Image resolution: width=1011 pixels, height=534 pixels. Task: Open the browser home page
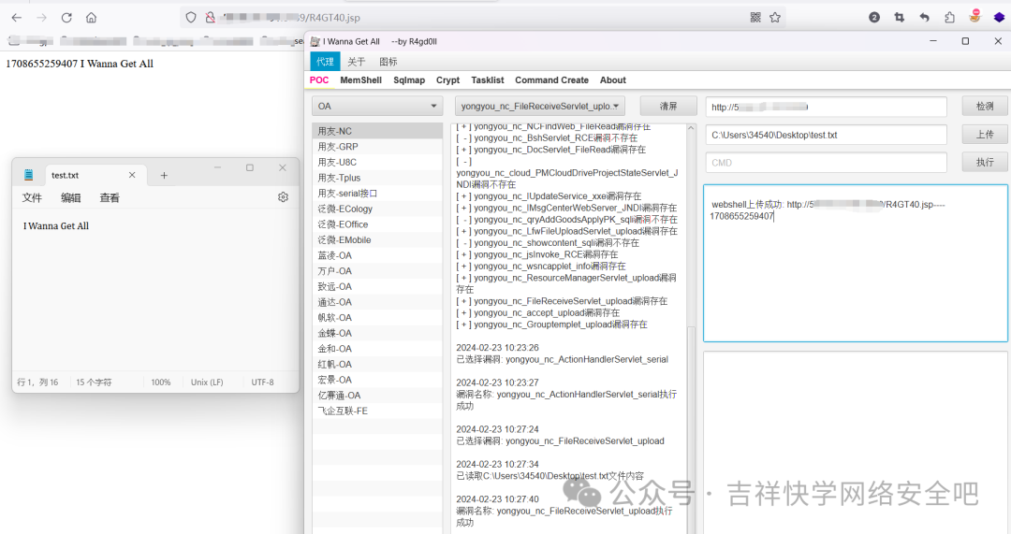(91, 18)
